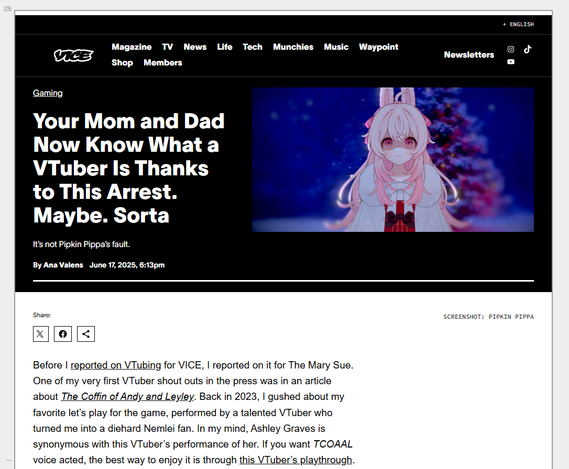Open the Music section
569x469 pixels.
(x=336, y=47)
